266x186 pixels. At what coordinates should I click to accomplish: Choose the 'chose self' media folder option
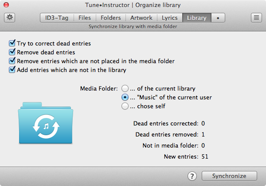pos(125,106)
